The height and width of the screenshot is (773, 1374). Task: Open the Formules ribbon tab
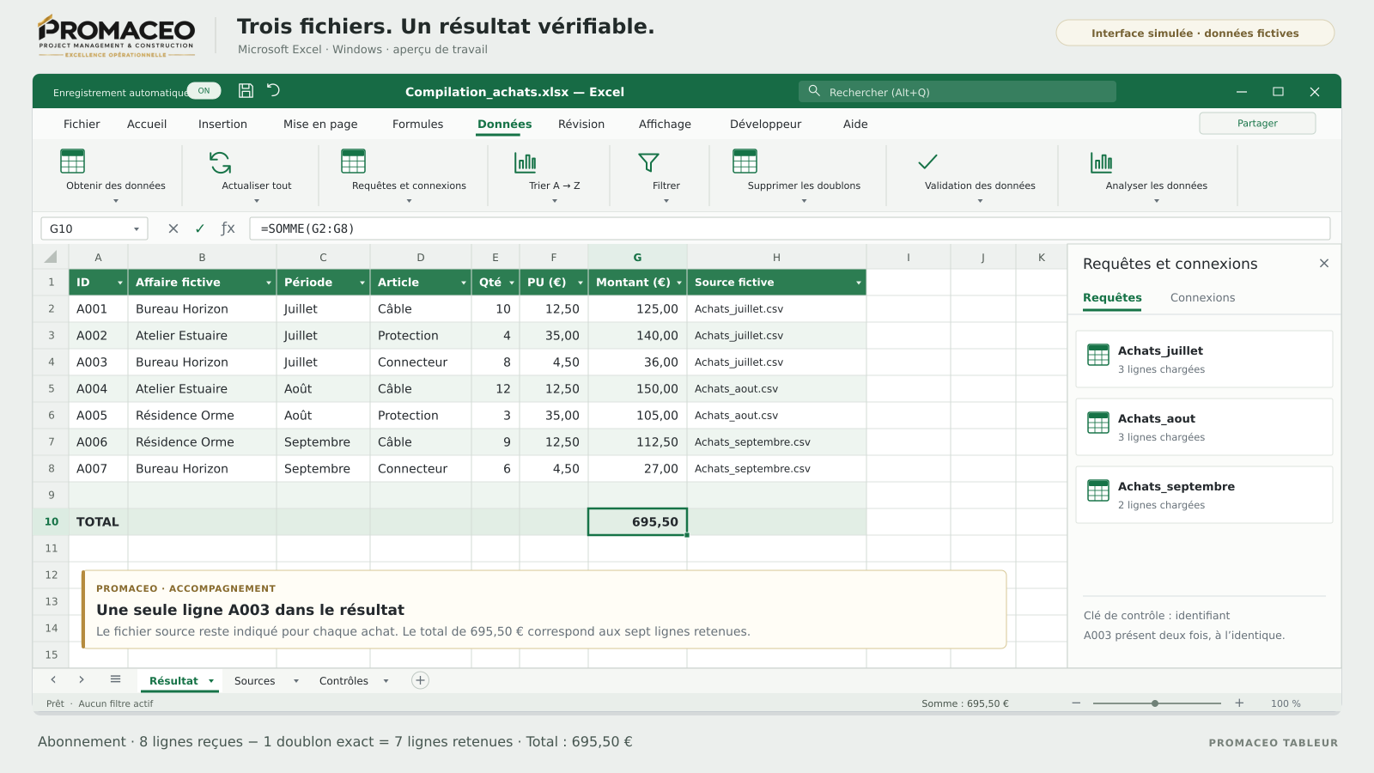coord(417,124)
